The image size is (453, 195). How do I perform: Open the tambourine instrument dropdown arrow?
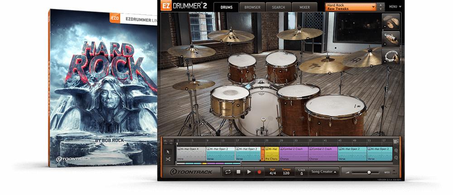pyautogui.click(x=384, y=62)
